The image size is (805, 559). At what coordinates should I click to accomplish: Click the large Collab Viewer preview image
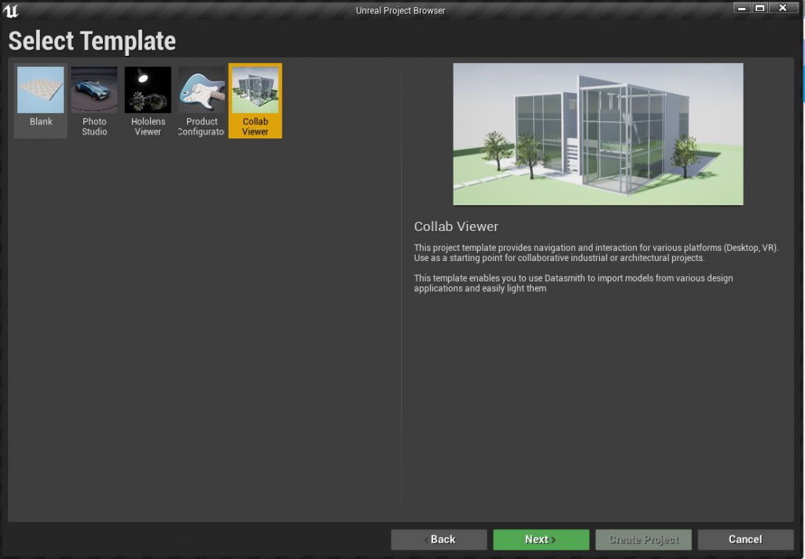[x=598, y=134]
